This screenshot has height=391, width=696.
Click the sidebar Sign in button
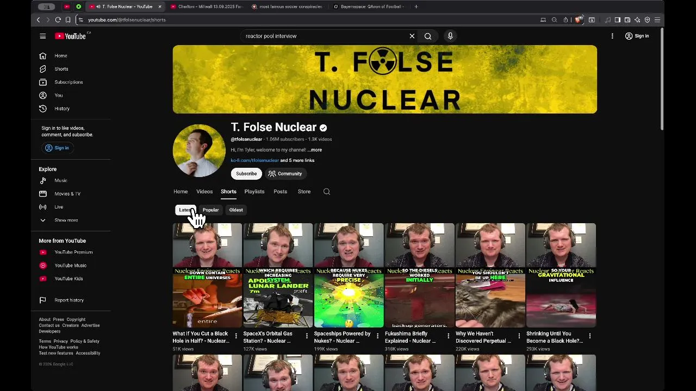coord(57,148)
